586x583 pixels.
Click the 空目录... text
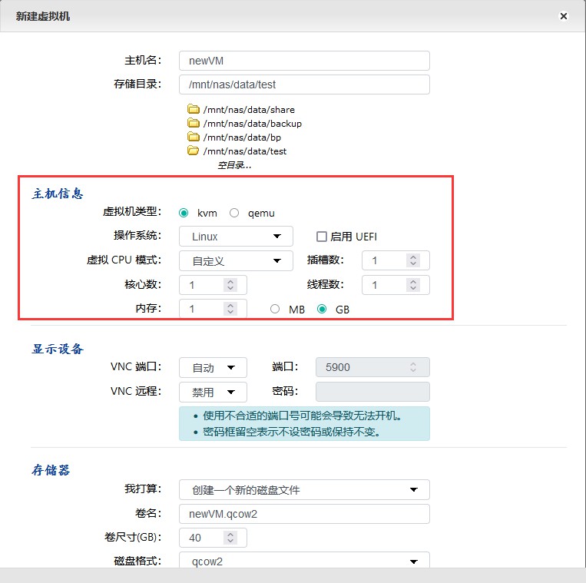(x=234, y=165)
